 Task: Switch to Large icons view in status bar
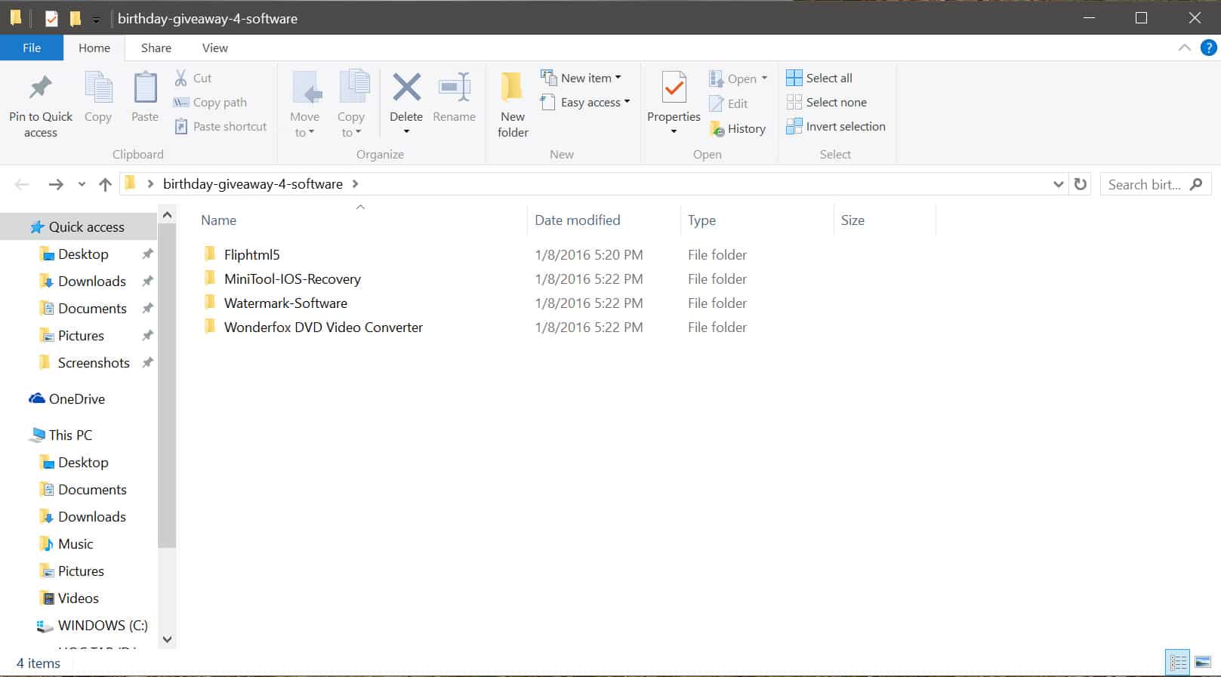tap(1203, 663)
